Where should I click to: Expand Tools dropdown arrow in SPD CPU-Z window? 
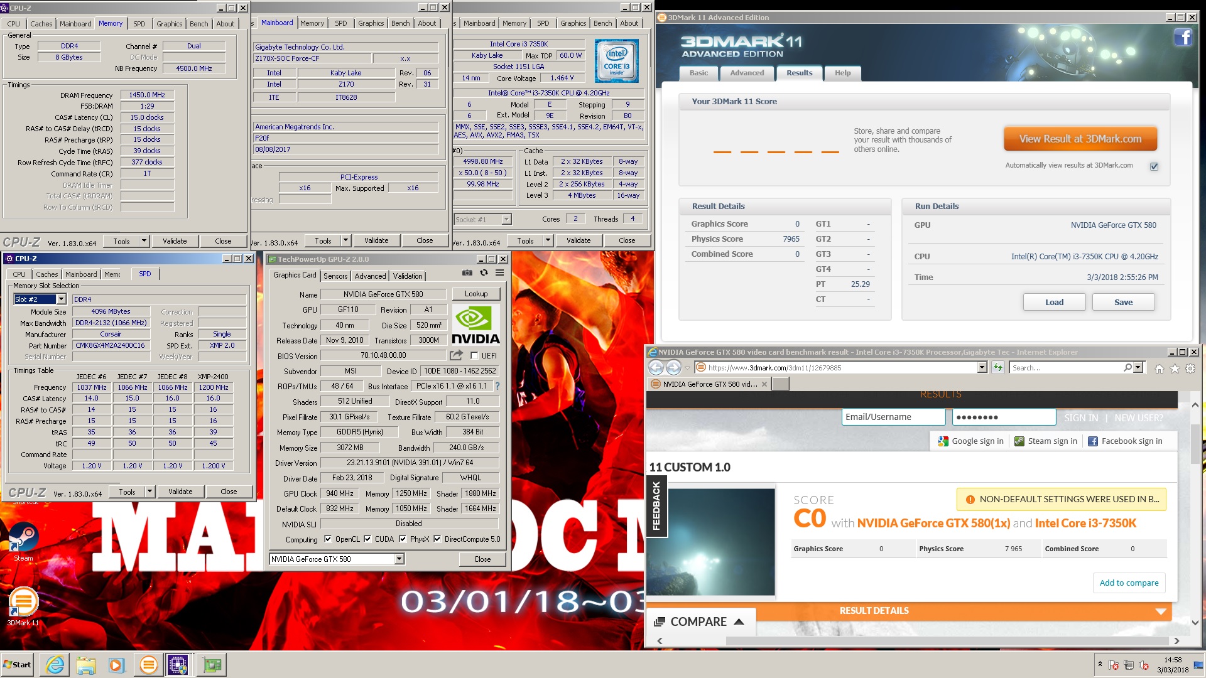tap(150, 492)
